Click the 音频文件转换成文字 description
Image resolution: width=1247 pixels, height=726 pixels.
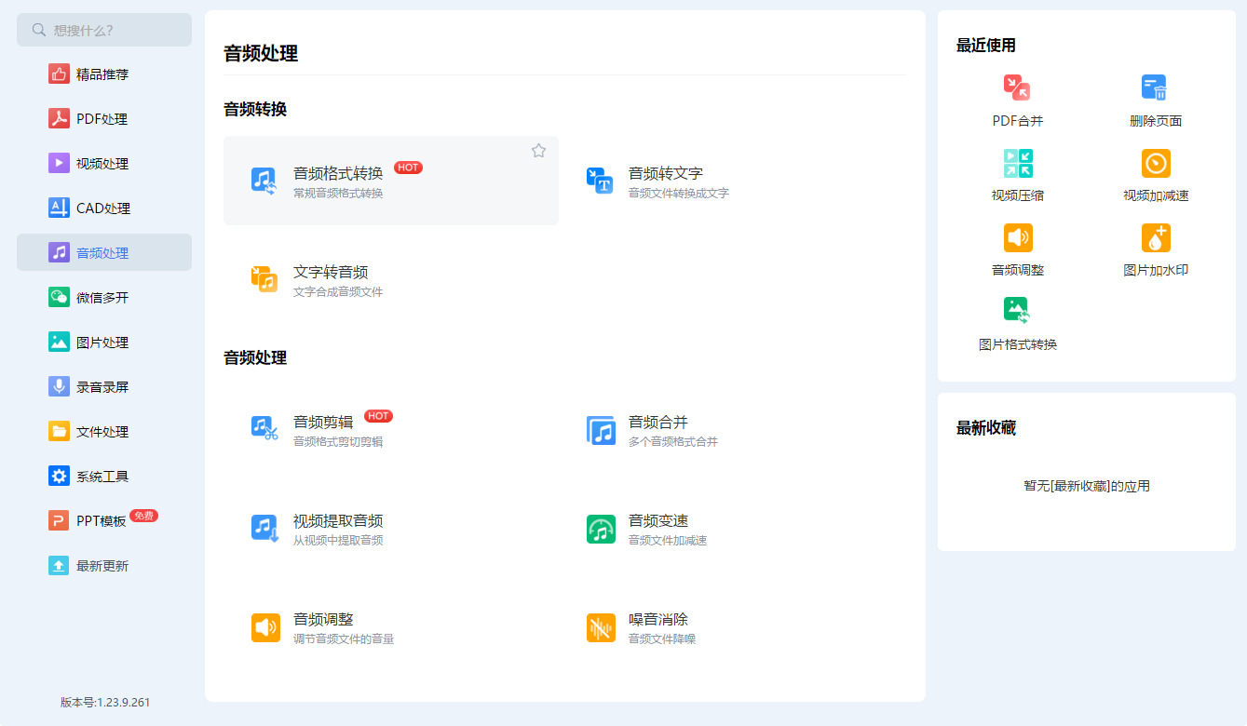coord(679,194)
